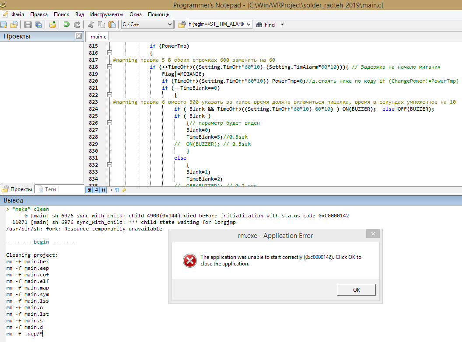Collapse fold marker at line 832
Viewport: 462px width, 342px height.
click(110, 165)
